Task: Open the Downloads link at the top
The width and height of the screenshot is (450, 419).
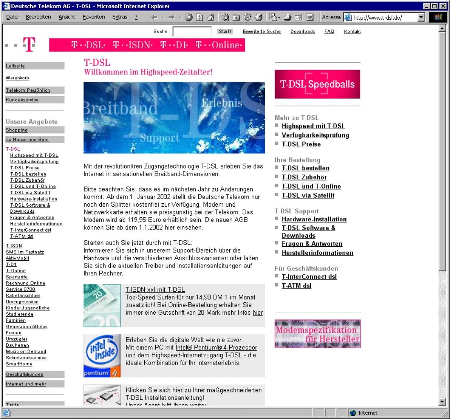Action: [x=302, y=32]
